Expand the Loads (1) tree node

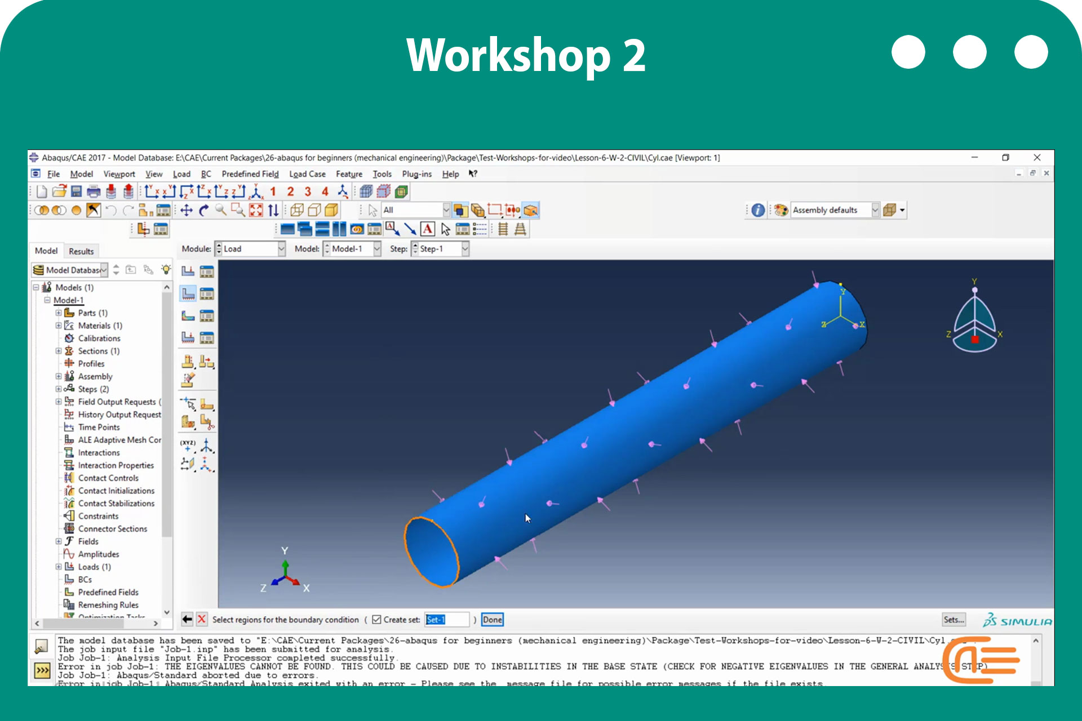[x=59, y=567]
